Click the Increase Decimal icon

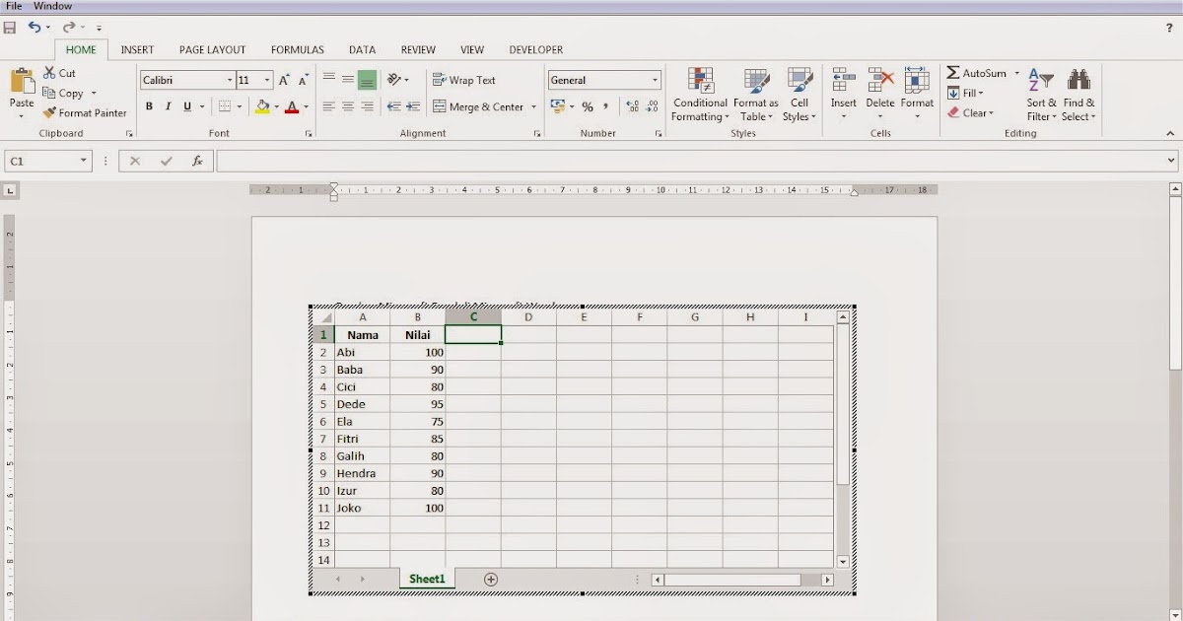click(633, 105)
